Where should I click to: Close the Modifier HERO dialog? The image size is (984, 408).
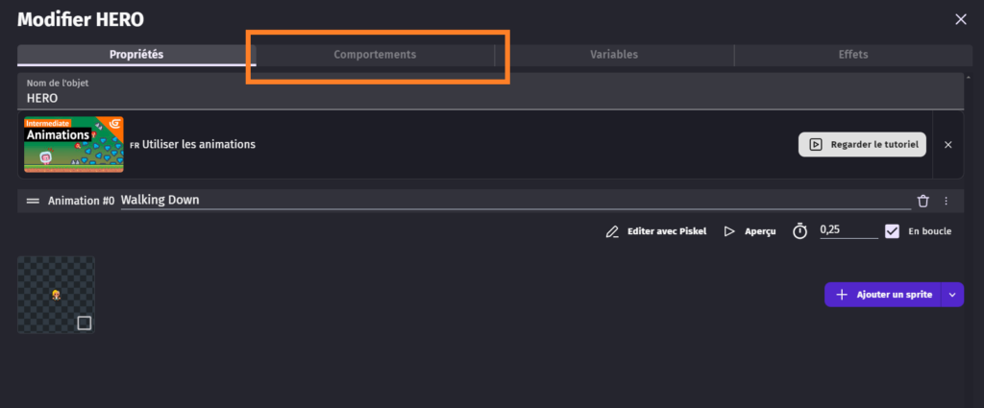click(x=961, y=19)
